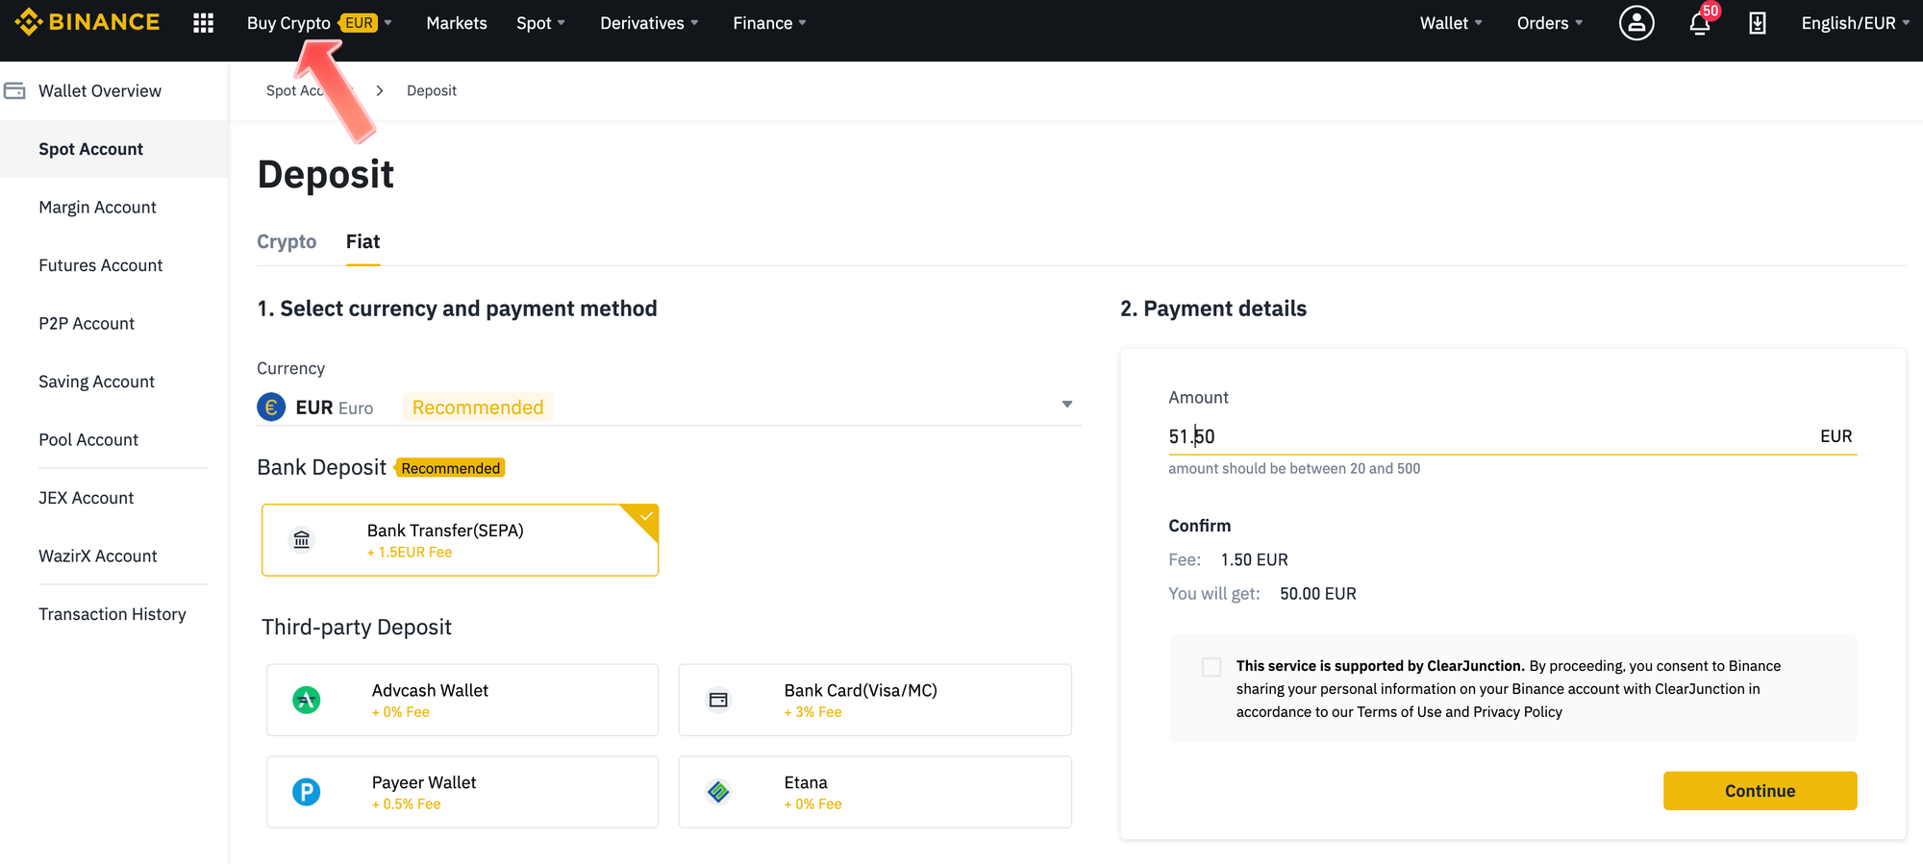Screen dimensions: 1923x864
Task: Open the English/EUR language selector
Action: coord(1855,23)
